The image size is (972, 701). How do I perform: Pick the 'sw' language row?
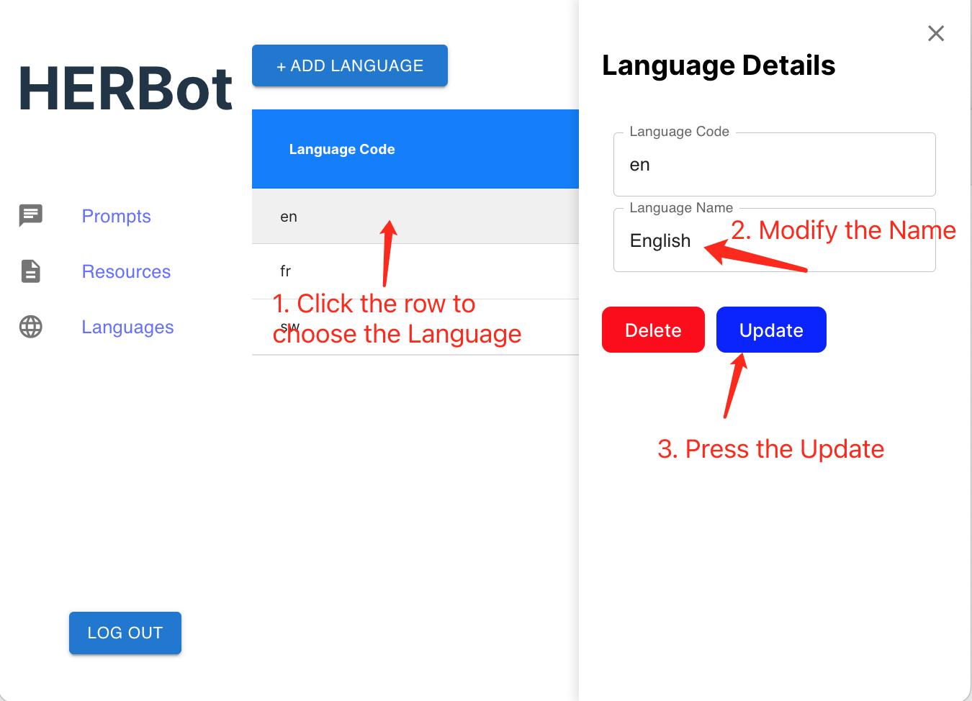(432, 327)
